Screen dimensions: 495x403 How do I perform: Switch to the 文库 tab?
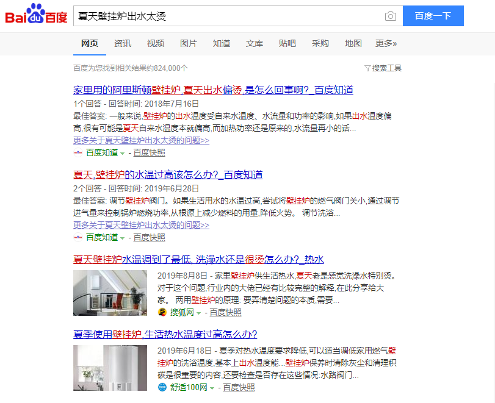[254, 43]
